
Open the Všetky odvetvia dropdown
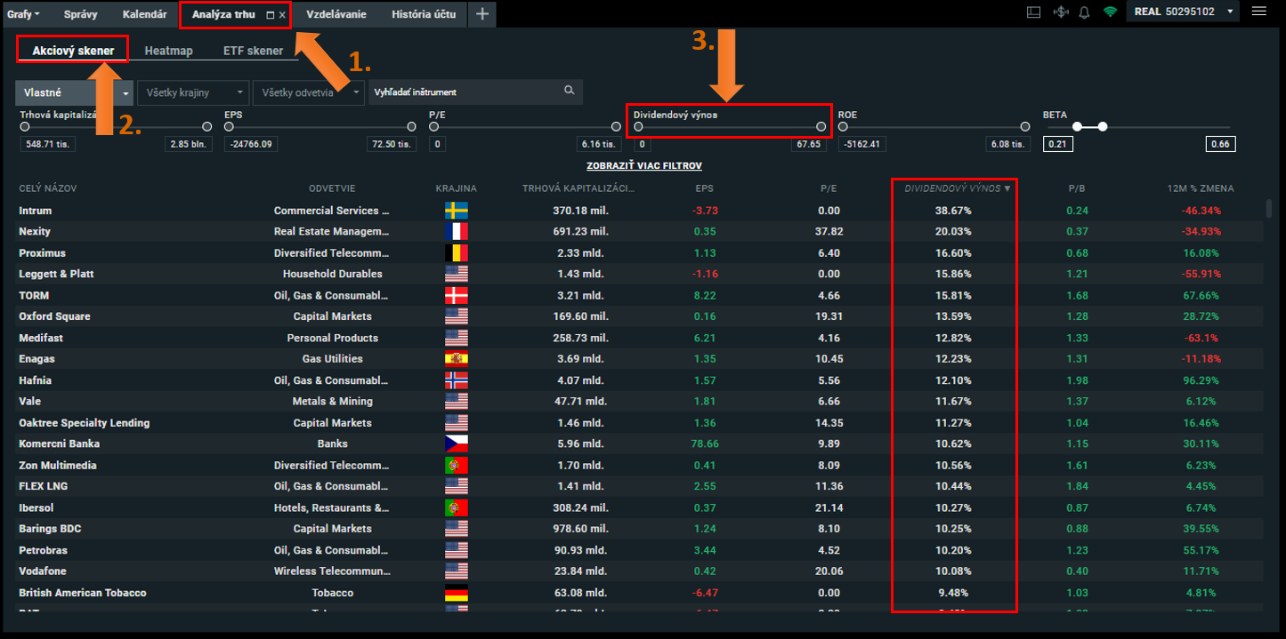click(x=308, y=92)
